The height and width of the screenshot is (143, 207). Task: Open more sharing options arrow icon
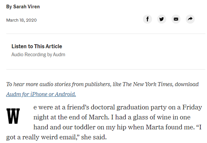[190, 19]
